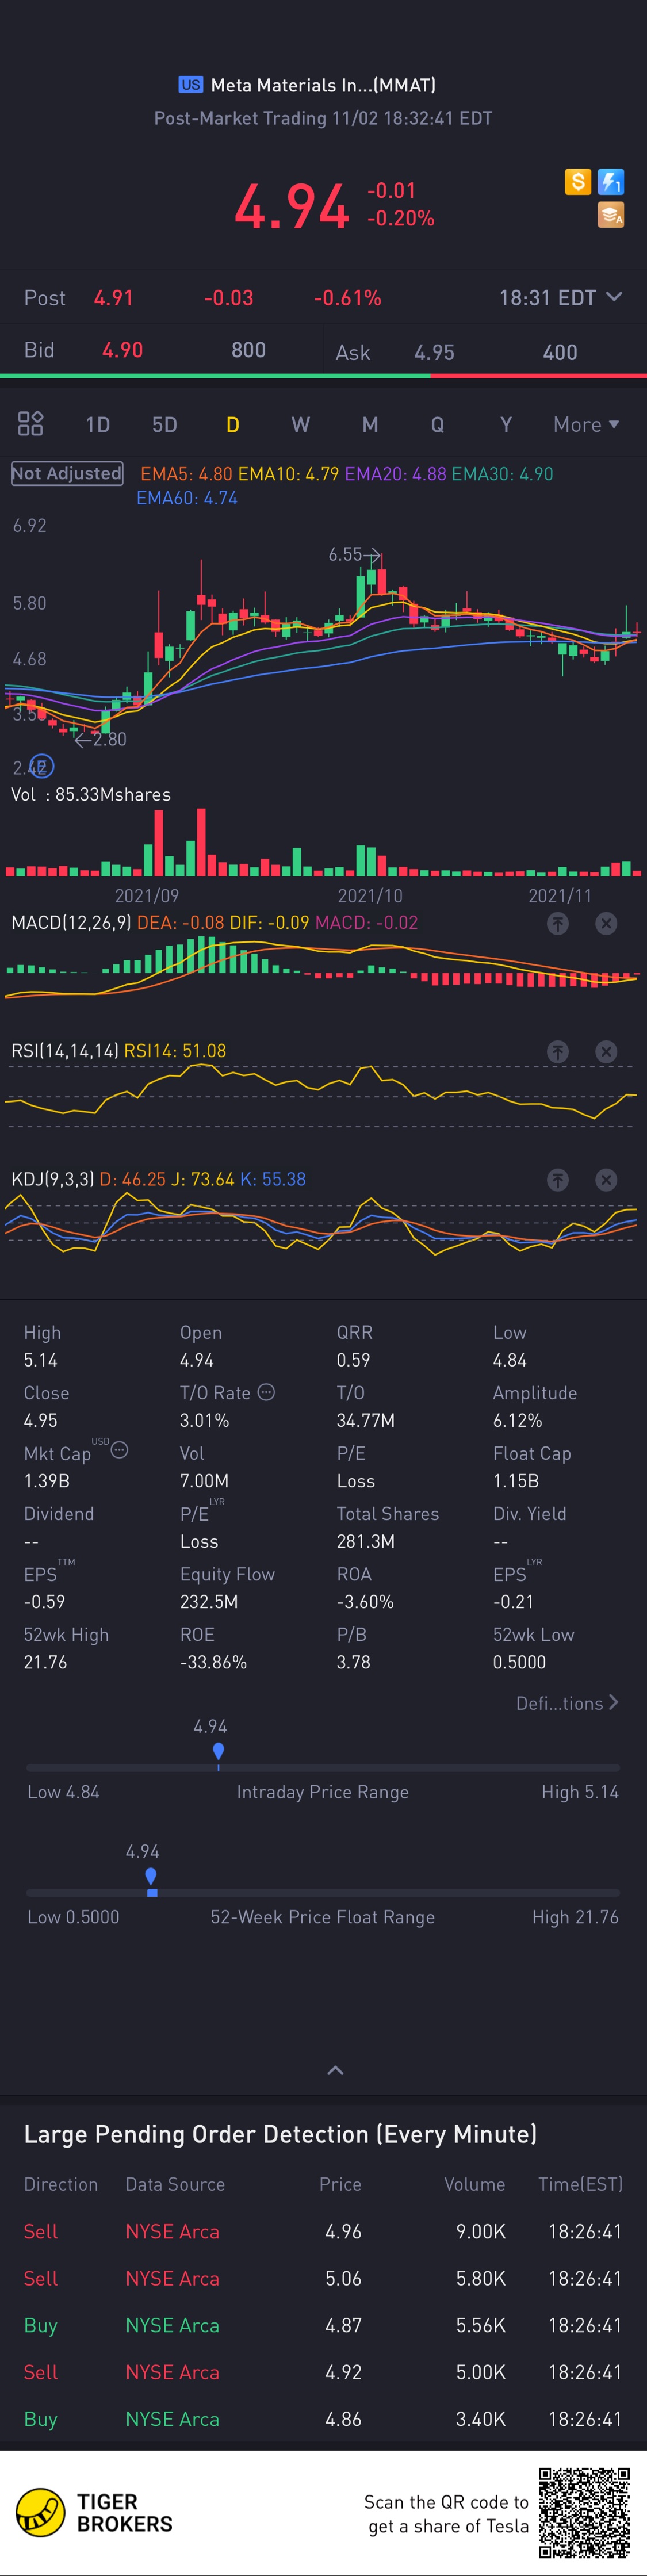This screenshot has width=647, height=2576.
Task: Tap the Intraday Price Range bar
Action: click(x=323, y=1768)
